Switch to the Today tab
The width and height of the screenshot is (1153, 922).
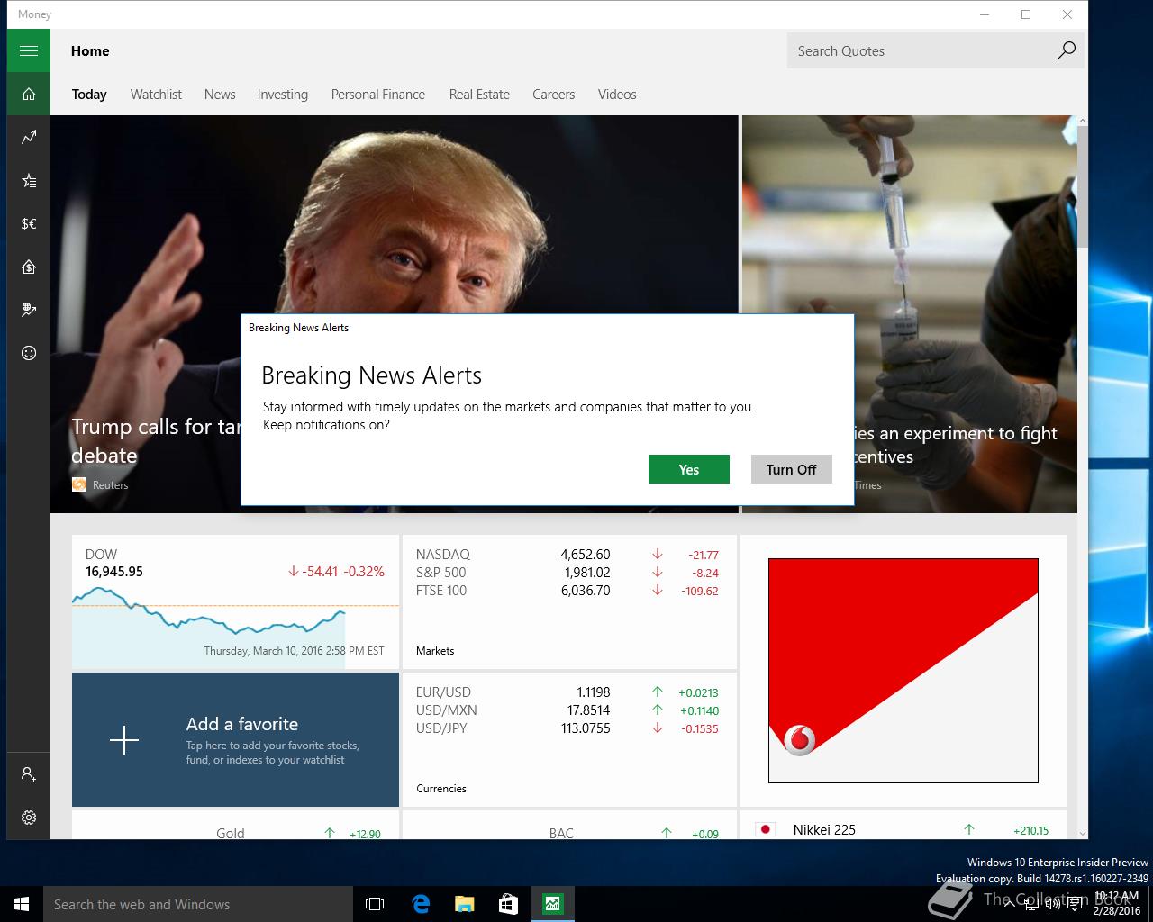pyautogui.click(x=89, y=94)
